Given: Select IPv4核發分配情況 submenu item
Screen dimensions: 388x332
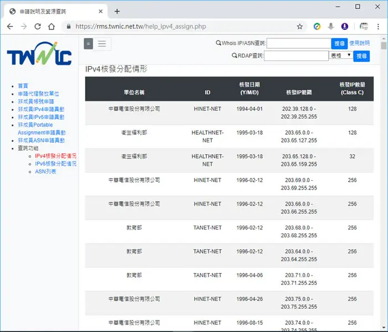Looking at the screenshot, I should point(55,156).
